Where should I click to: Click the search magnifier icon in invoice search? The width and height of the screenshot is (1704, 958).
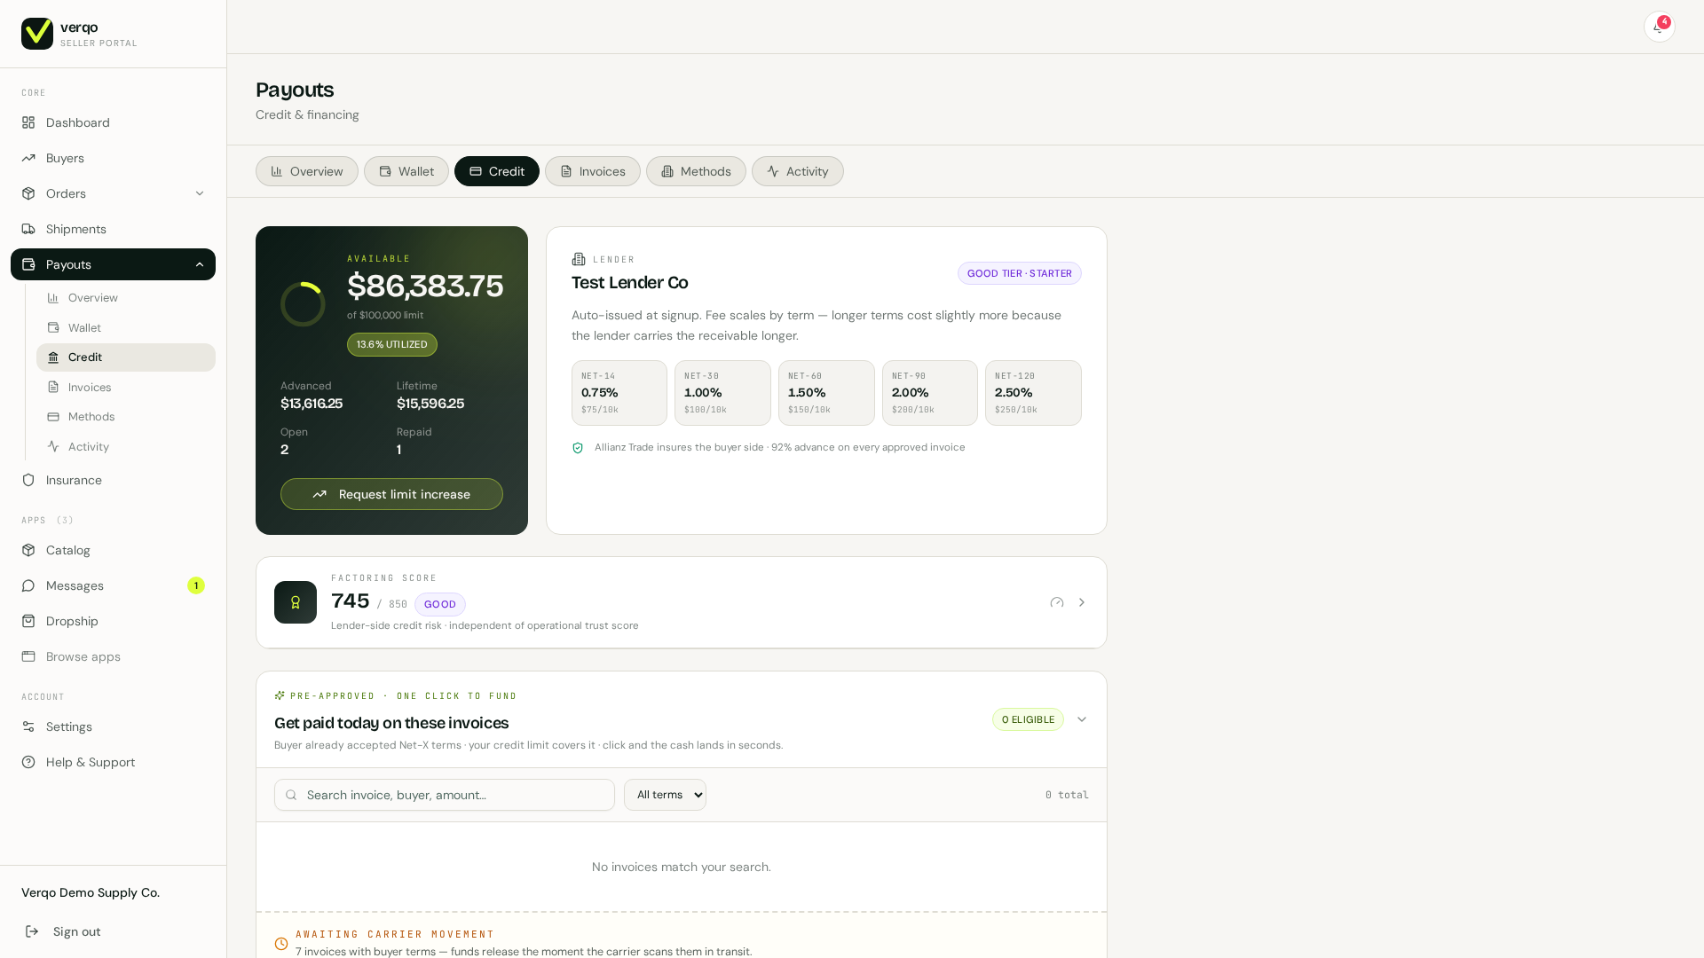pyautogui.click(x=291, y=795)
